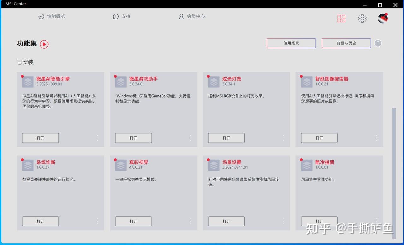This screenshot has width=404, height=245.
Task: Click the description "一键轻松切换显示模式。"
Action: [x=136, y=179]
